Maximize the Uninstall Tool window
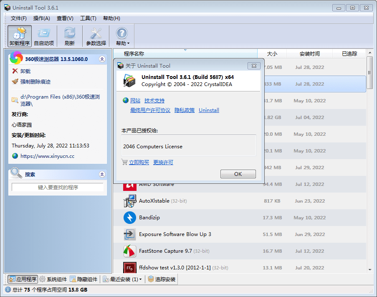Screen dimensions: 377x297 click(x=352, y=8)
